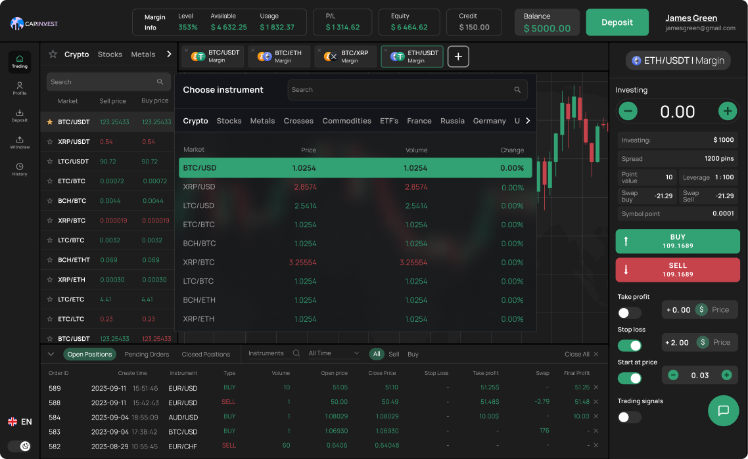Viewport: 748px width, 459px height.
Task: Click the green Deposit button
Action: pos(617,22)
